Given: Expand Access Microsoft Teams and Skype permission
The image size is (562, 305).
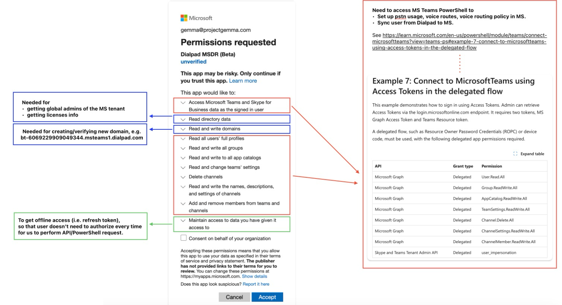Looking at the screenshot, I should (x=183, y=103).
